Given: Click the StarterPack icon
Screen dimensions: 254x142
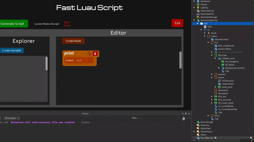Looking at the screenshot, I should [198, 128].
